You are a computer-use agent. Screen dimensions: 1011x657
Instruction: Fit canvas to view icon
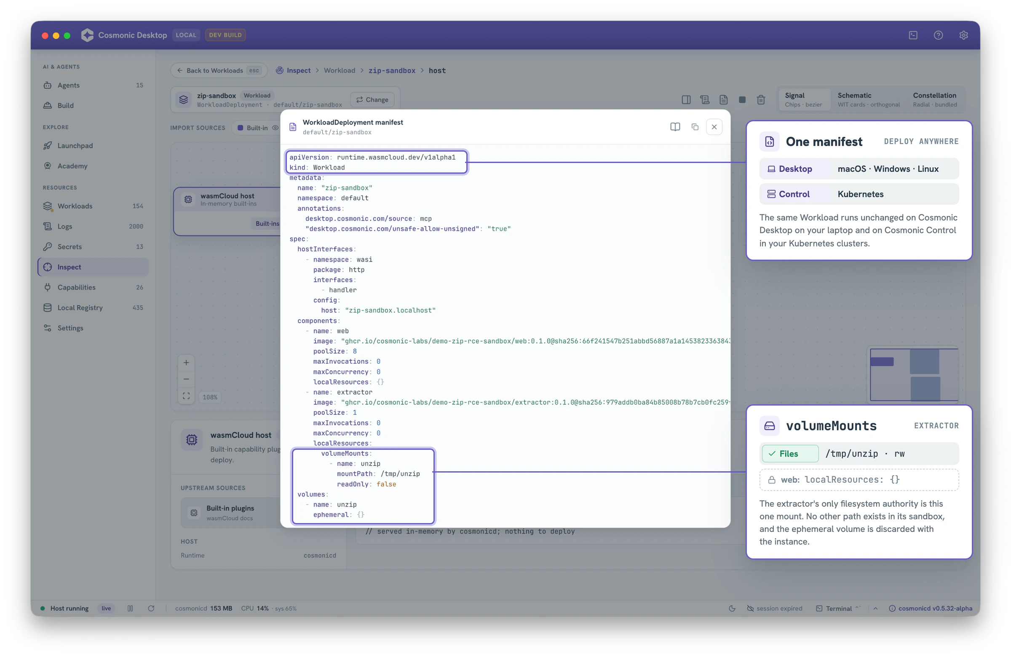pyautogui.click(x=186, y=396)
